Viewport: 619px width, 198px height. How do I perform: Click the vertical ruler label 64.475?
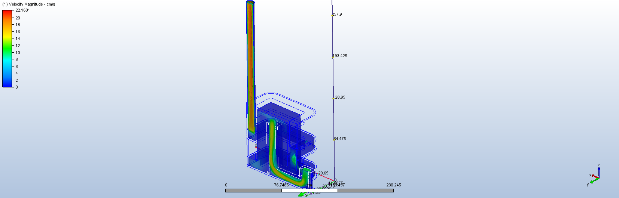coord(340,139)
